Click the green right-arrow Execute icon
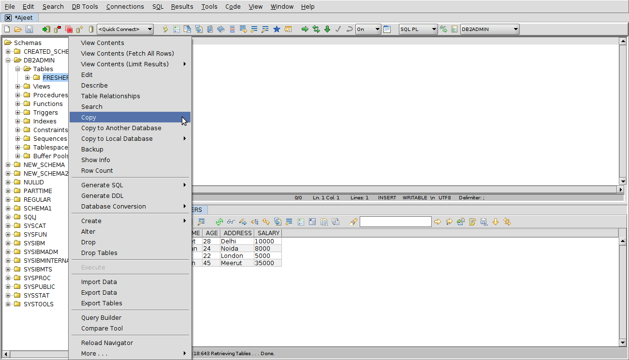The image size is (629, 360). click(x=305, y=30)
